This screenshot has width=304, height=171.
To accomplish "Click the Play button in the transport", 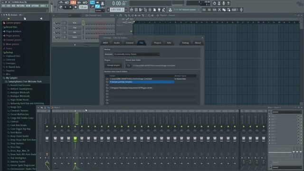I will point(66,7).
